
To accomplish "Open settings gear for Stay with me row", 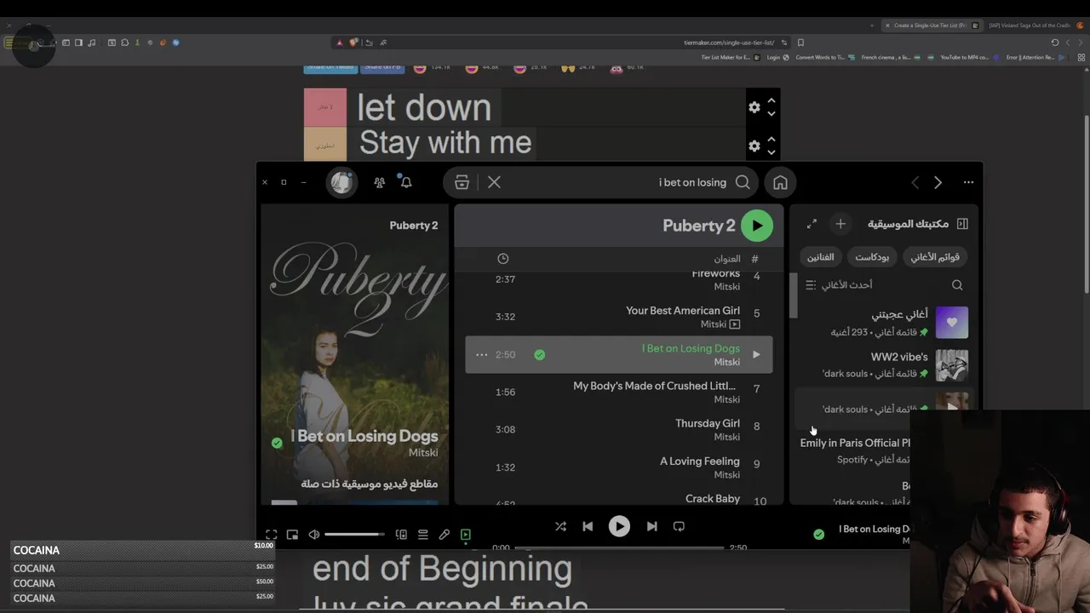I will pyautogui.click(x=754, y=146).
